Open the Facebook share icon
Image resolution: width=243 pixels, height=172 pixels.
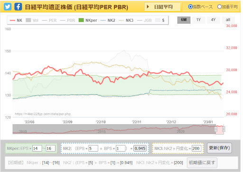(18, 7)
